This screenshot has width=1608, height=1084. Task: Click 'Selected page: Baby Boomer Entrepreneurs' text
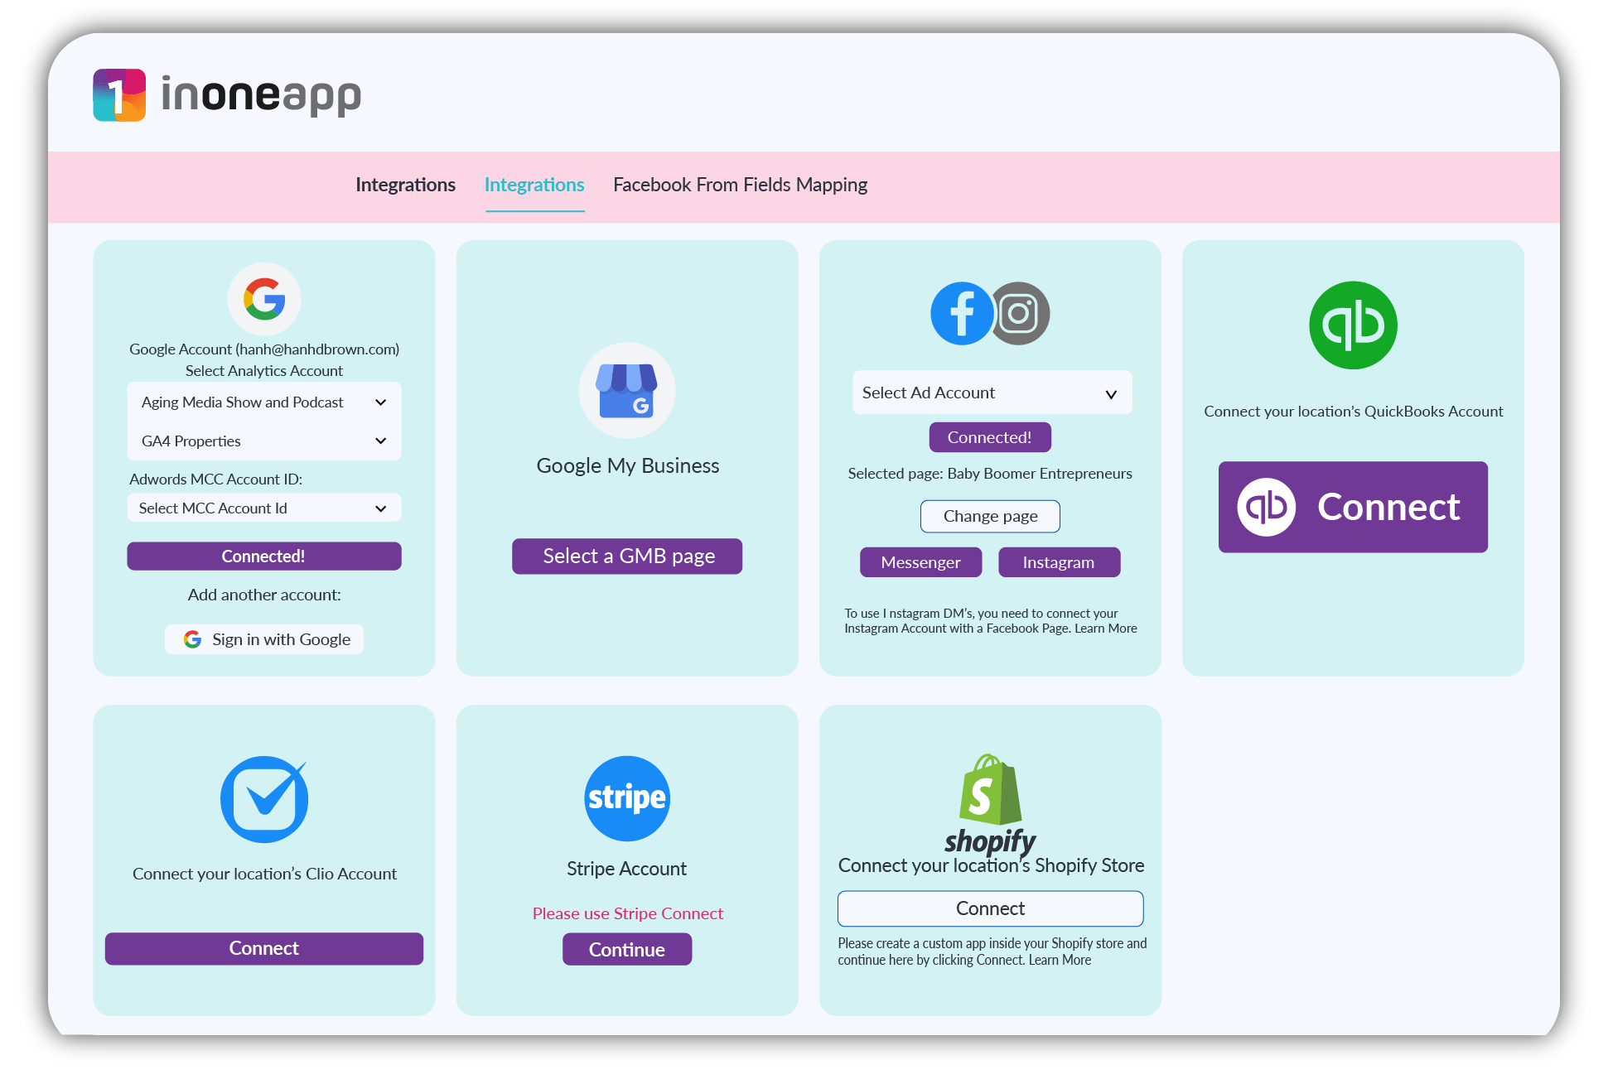990,474
